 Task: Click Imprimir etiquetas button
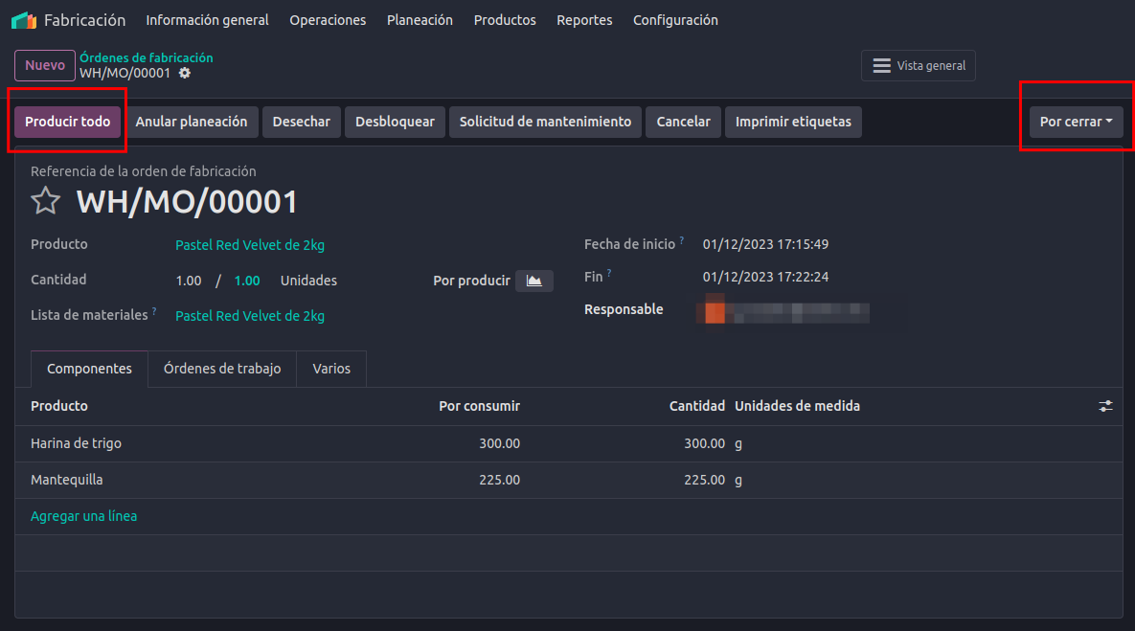coord(793,122)
